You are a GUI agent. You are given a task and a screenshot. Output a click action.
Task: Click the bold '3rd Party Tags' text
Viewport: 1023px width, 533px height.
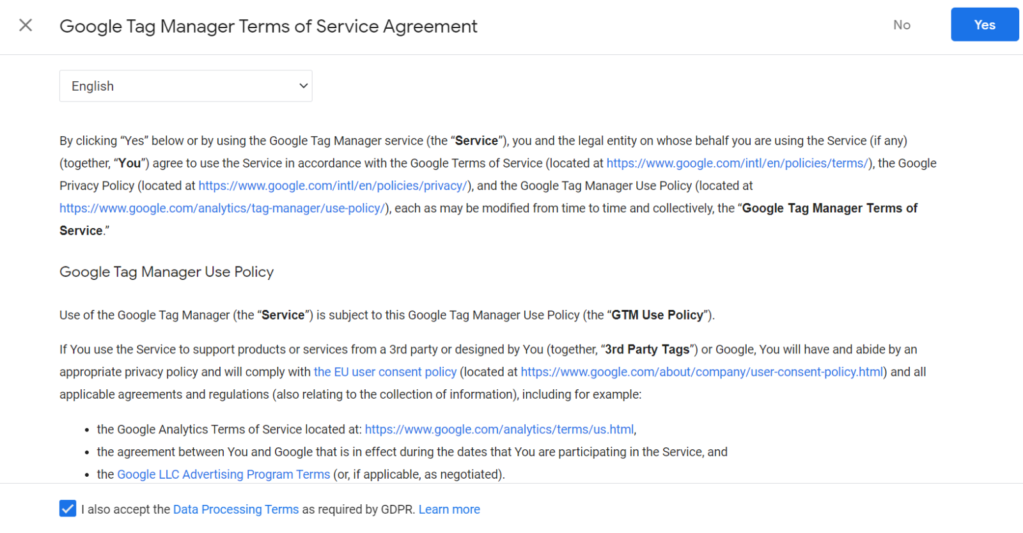coord(647,350)
